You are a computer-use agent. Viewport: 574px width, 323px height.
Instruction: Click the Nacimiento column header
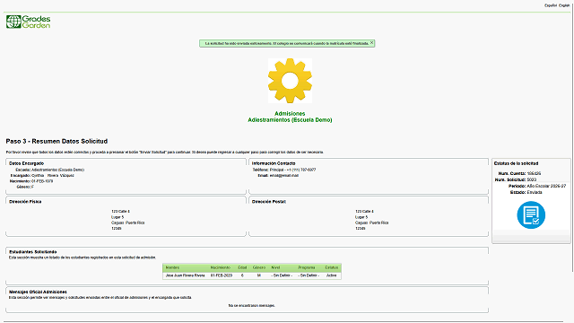point(221,267)
